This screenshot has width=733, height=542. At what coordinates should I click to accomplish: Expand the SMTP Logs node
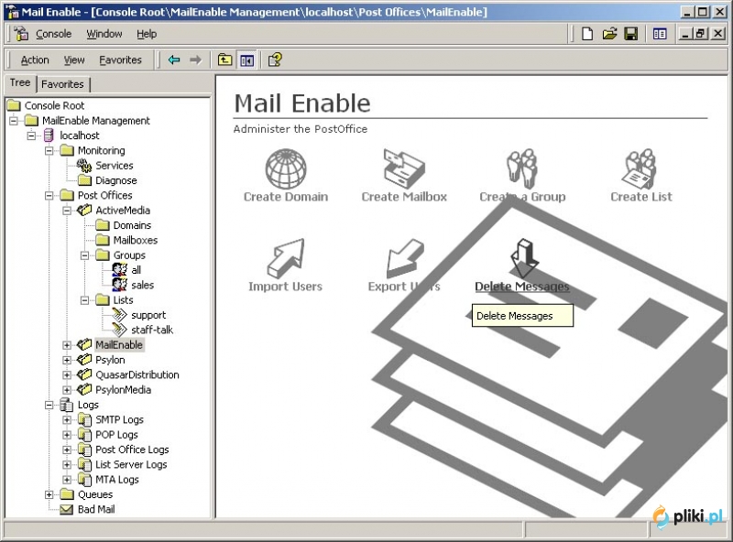(67, 419)
